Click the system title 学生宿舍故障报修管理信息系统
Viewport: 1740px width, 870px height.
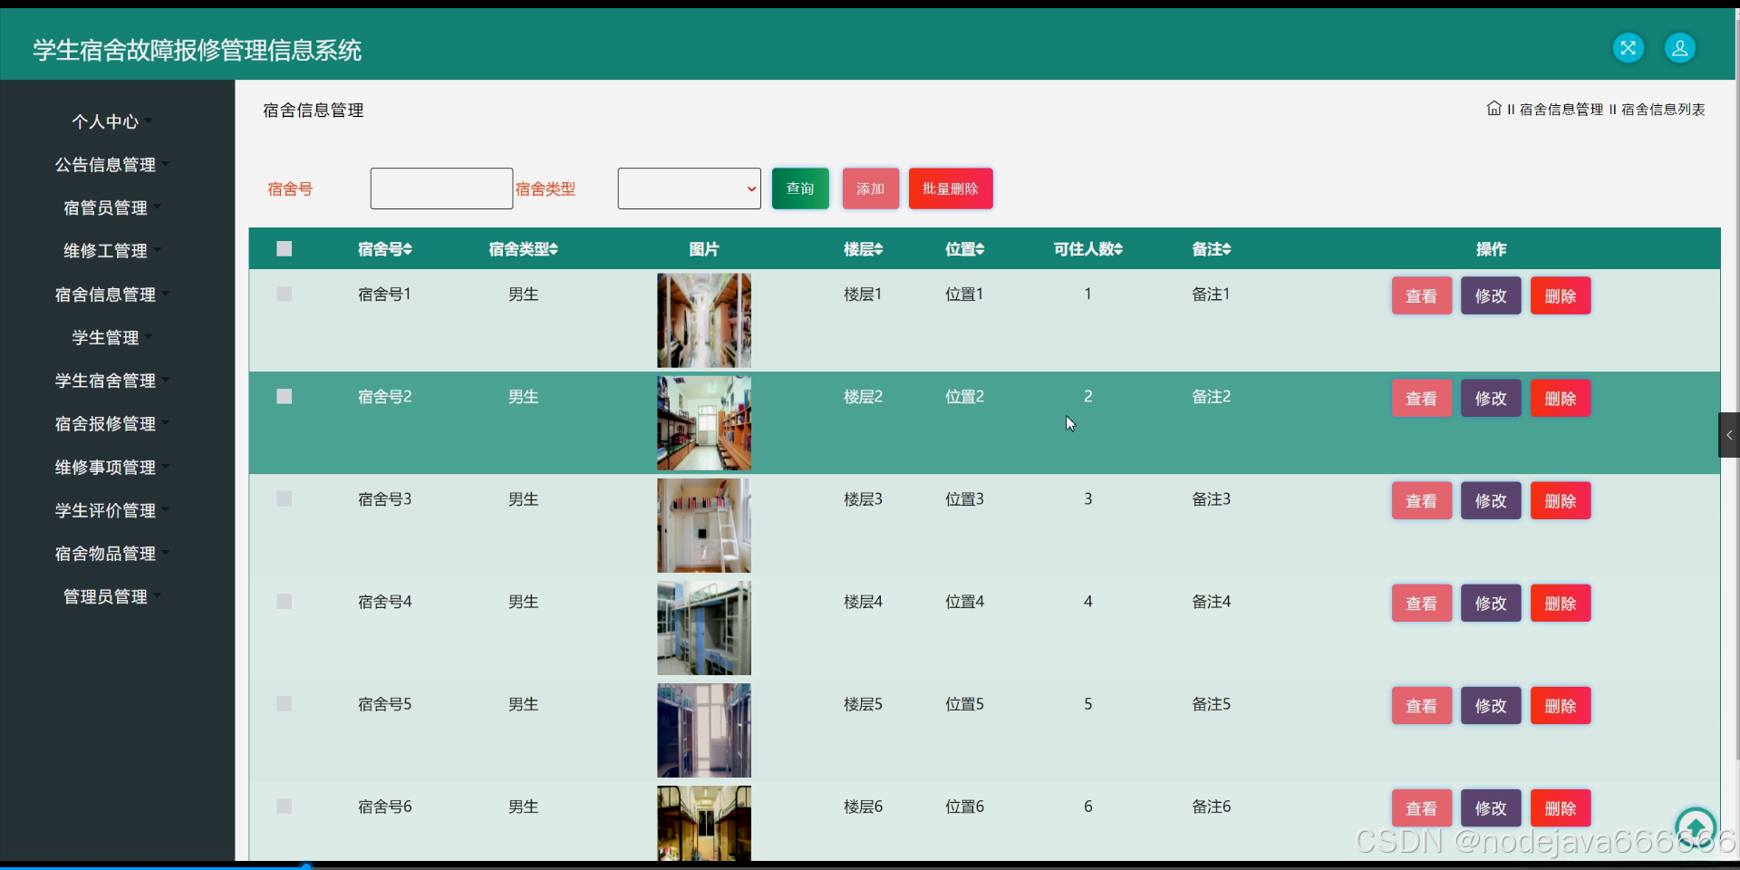(x=198, y=50)
